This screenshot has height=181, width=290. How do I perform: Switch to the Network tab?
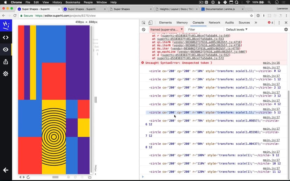tap(214, 23)
